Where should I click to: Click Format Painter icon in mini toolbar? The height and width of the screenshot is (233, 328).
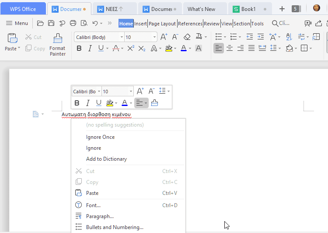tap(154, 103)
